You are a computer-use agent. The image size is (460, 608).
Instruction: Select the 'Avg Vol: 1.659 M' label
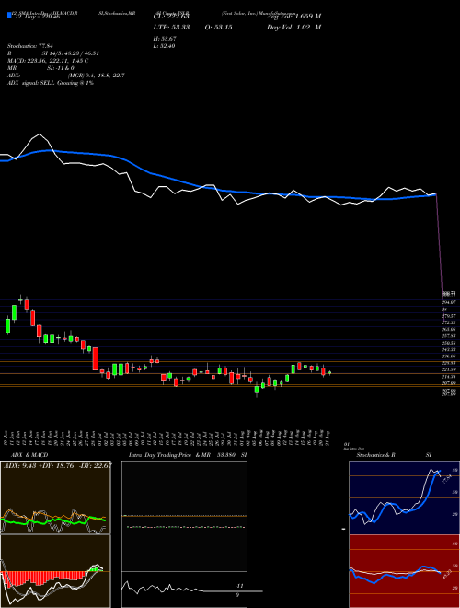click(x=293, y=17)
